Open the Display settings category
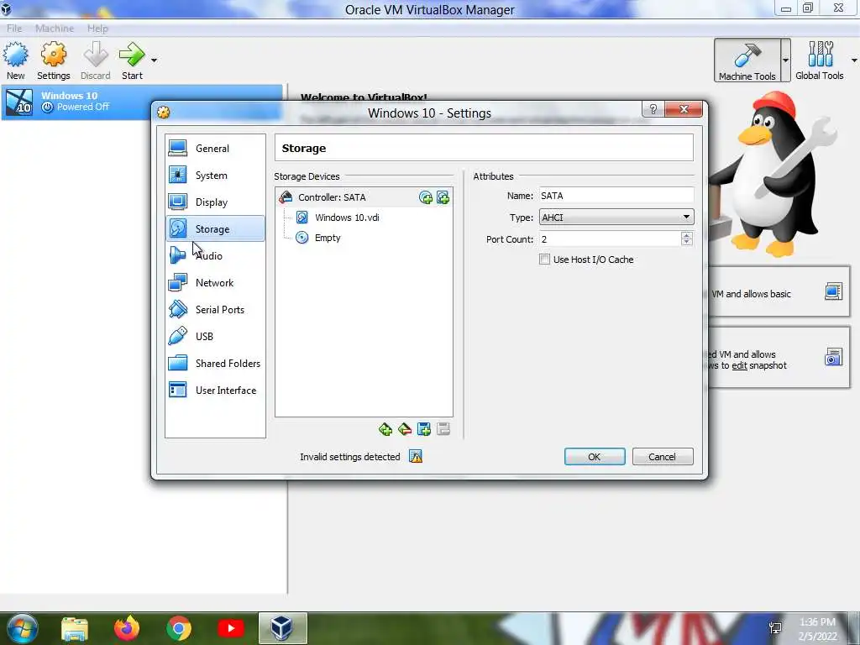Viewport: 860px width, 645px height. [215, 202]
